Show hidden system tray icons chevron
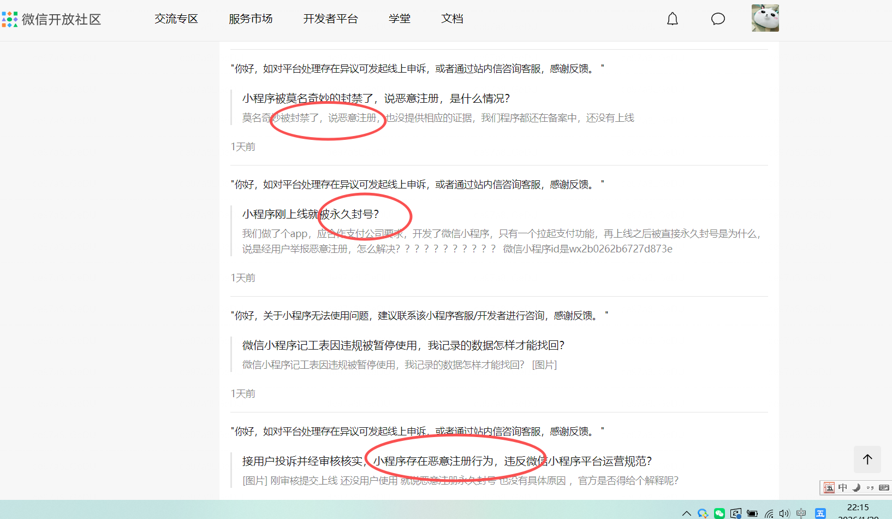This screenshot has width=892, height=519. point(687,514)
